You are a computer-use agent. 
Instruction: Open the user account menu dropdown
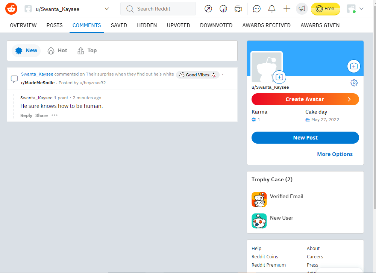pos(355,9)
